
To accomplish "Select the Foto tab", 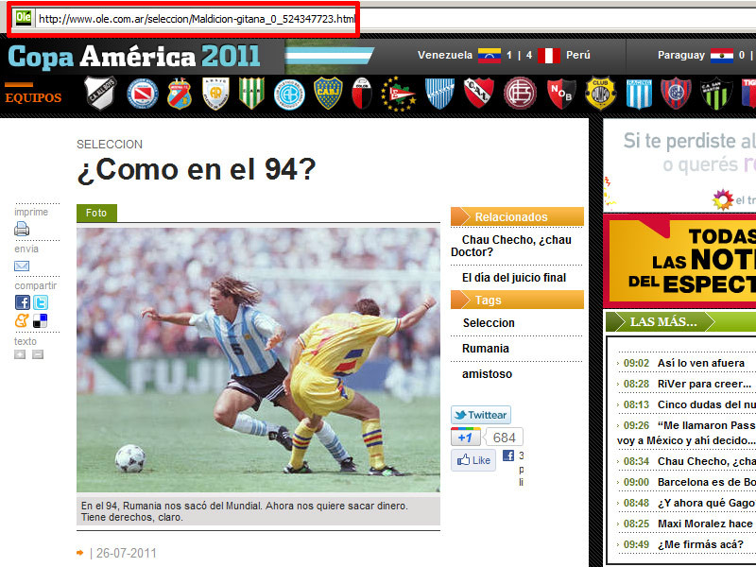I will point(96,214).
